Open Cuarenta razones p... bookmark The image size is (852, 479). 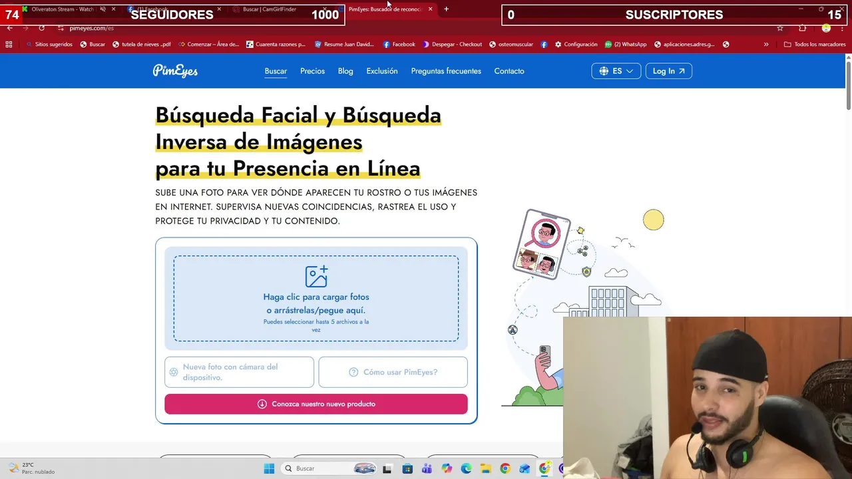point(276,44)
